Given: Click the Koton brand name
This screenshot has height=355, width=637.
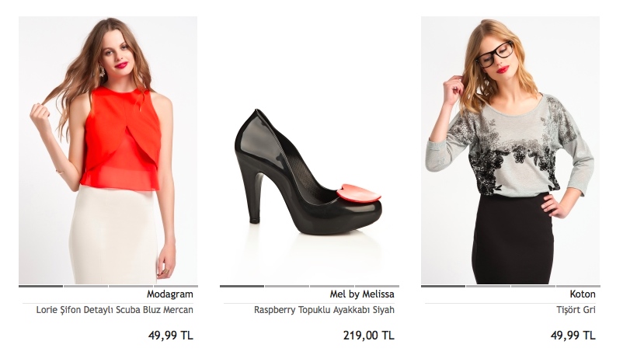Looking at the screenshot, I should coord(583,294).
